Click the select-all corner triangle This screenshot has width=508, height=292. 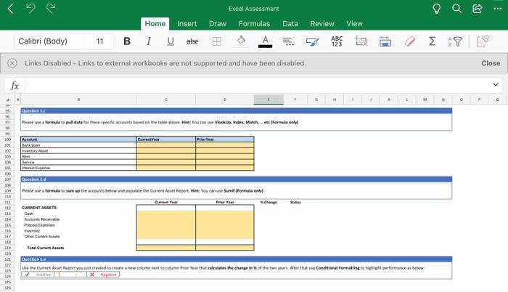pyautogui.click(x=7, y=100)
